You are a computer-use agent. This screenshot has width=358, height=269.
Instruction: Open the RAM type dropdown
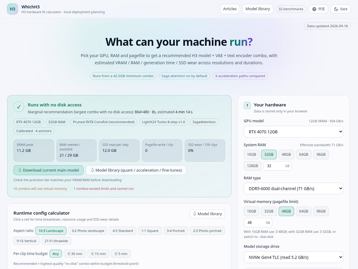[x=294, y=189]
